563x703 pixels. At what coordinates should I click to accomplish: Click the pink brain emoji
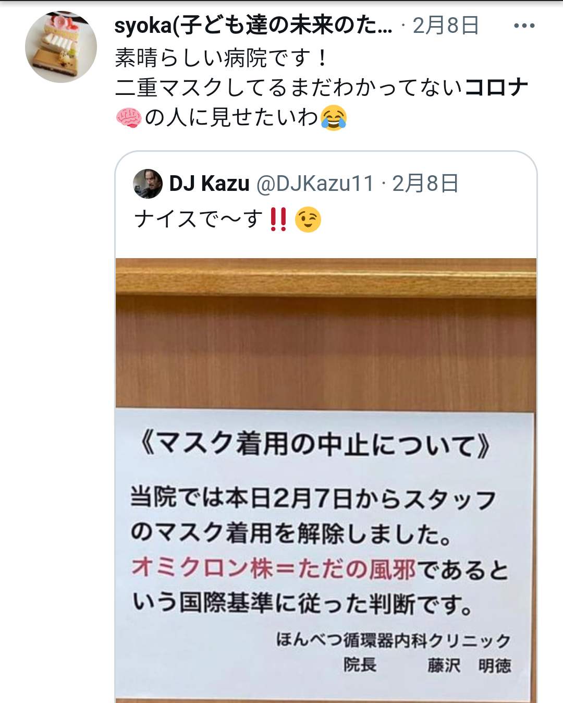point(128,117)
